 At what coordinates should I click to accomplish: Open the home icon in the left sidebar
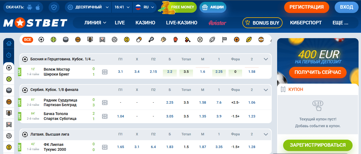[x=9, y=43]
